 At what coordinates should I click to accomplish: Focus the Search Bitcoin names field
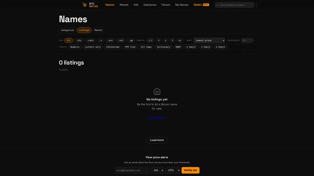click(x=235, y=5)
